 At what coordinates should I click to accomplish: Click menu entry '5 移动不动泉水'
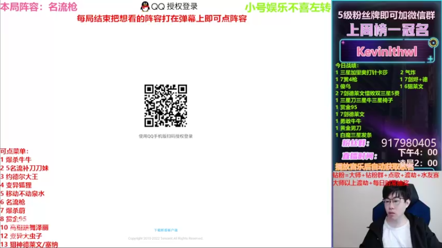22,193
